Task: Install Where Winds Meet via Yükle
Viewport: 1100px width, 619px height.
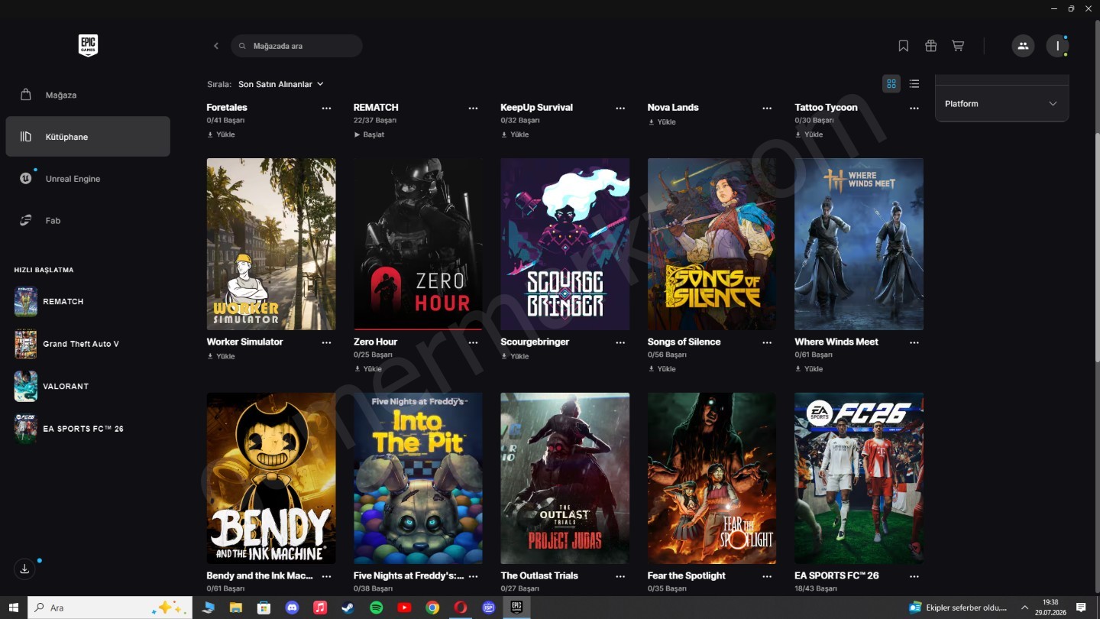Action: point(809,368)
